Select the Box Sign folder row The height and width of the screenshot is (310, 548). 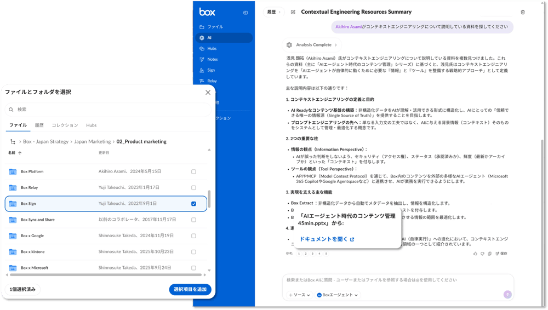pyautogui.click(x=106, y=204)
